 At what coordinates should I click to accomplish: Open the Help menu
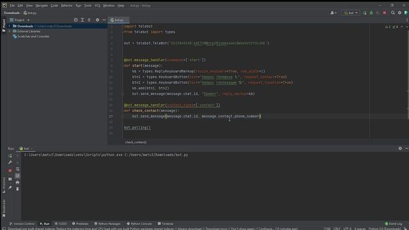tap(121, 6)
